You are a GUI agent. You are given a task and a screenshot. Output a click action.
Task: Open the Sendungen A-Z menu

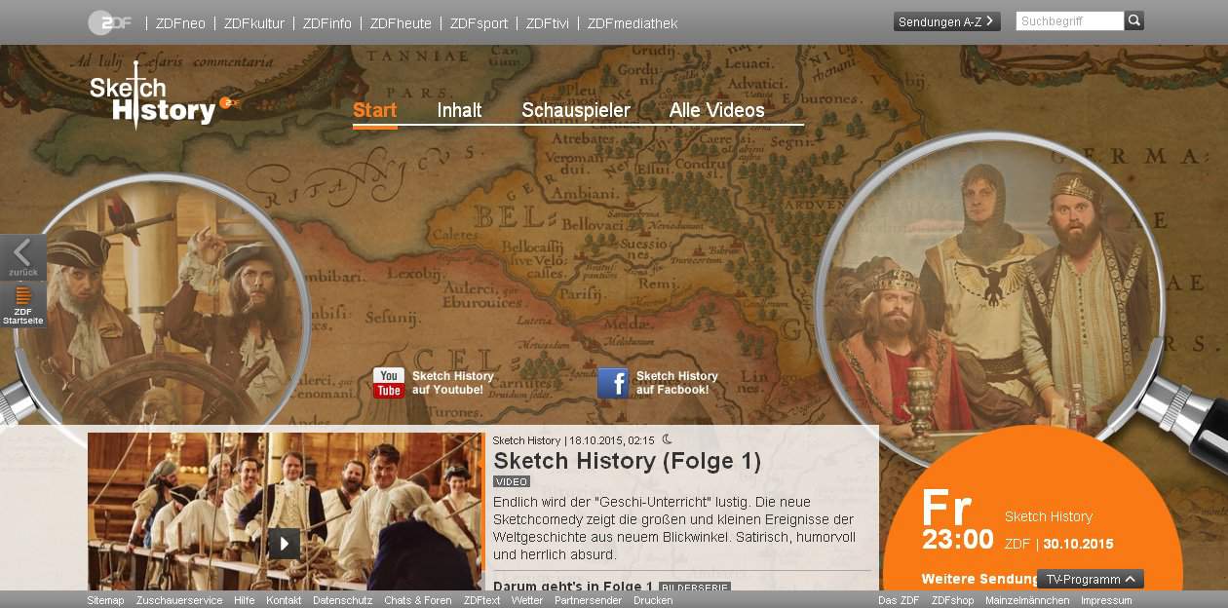[946, 21]
